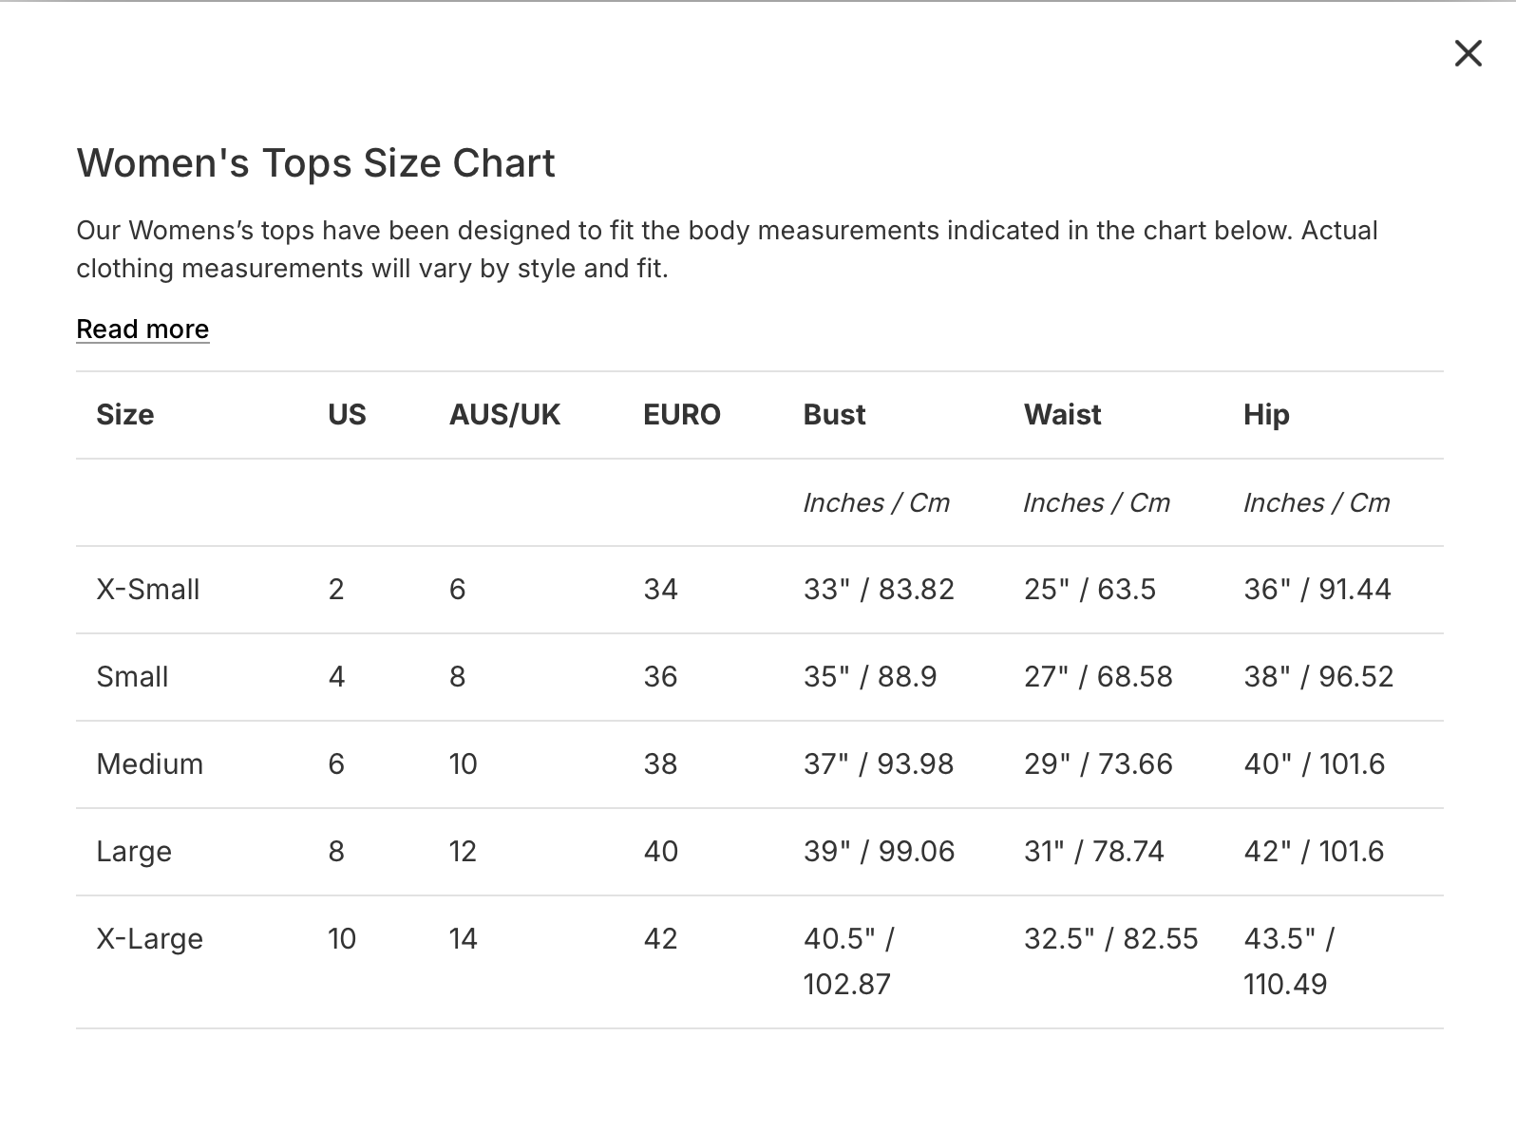
Task: Select the X-Large waist value 32.5" / 82.55
Action: (1110, 939)
